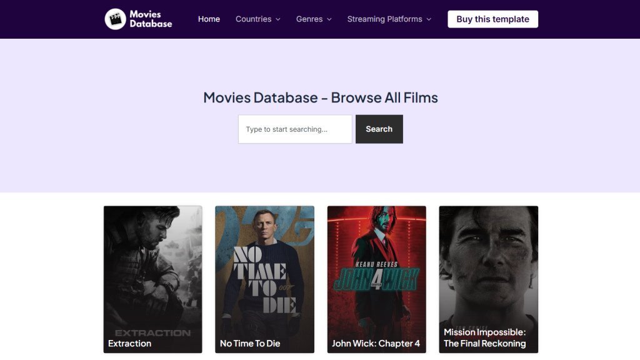Click the clapperboard logo icon
Screen dimensions: 640x360
tap(115, 19)
